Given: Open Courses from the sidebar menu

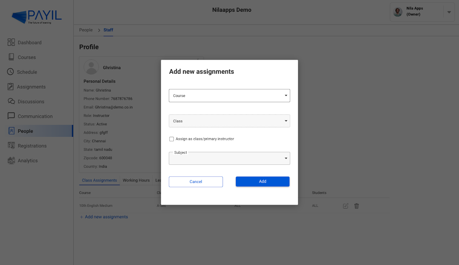Looking at the screenshot, I should pos(27,57).
